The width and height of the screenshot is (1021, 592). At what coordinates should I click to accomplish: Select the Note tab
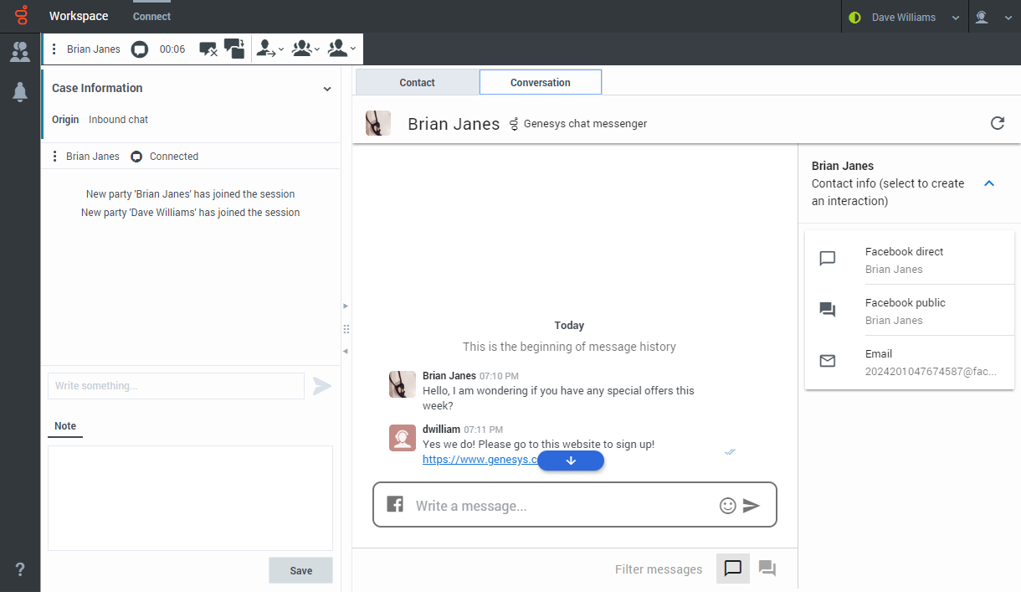click(x=65, y=426)
